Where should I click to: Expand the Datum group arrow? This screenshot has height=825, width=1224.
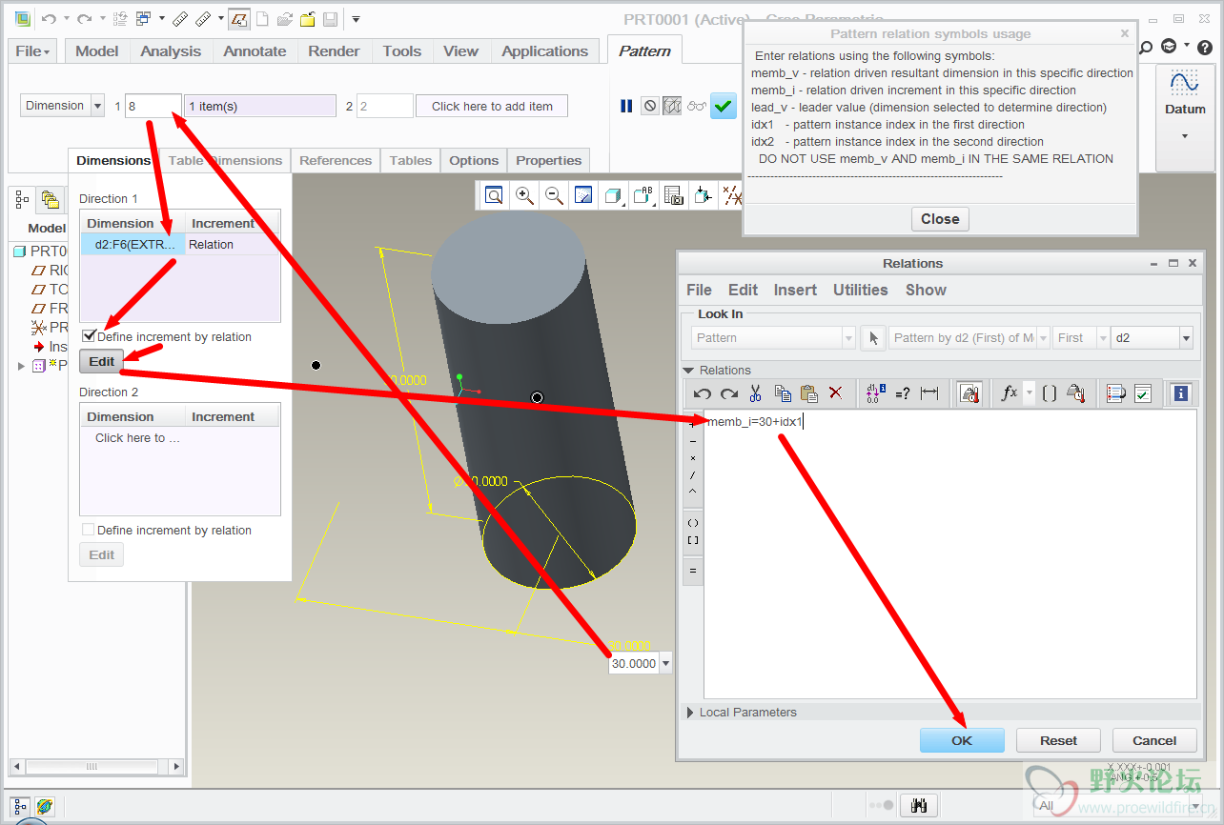(1185, 136)
